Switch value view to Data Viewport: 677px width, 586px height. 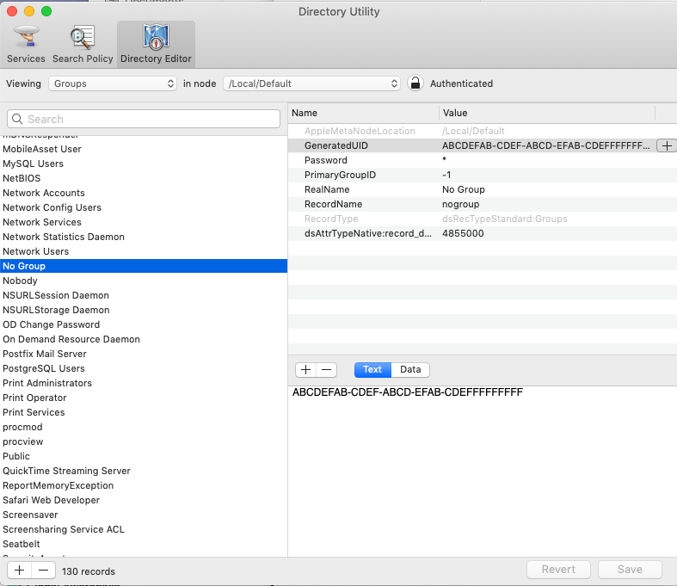click(x=410, y=370)
